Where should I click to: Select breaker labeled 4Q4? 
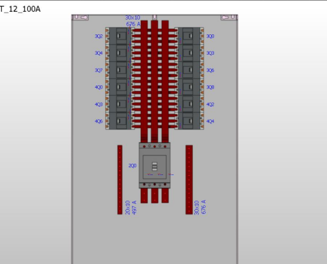point(190,121)
